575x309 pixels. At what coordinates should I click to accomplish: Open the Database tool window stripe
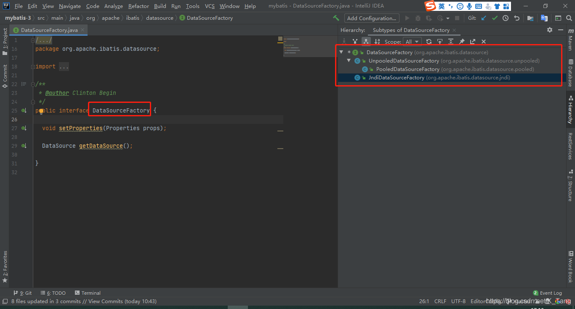pos(570,73)
